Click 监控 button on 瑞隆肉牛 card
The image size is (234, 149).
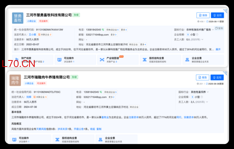click(x=217, y=77)
